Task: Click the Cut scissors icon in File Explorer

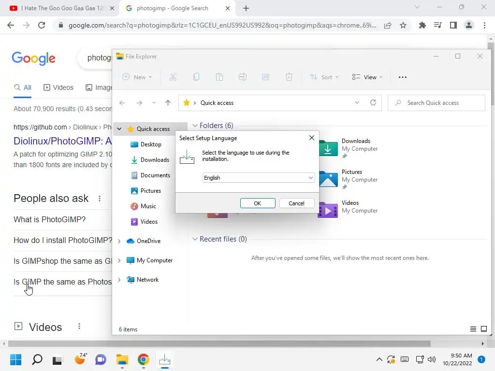Action: [173, 77]
